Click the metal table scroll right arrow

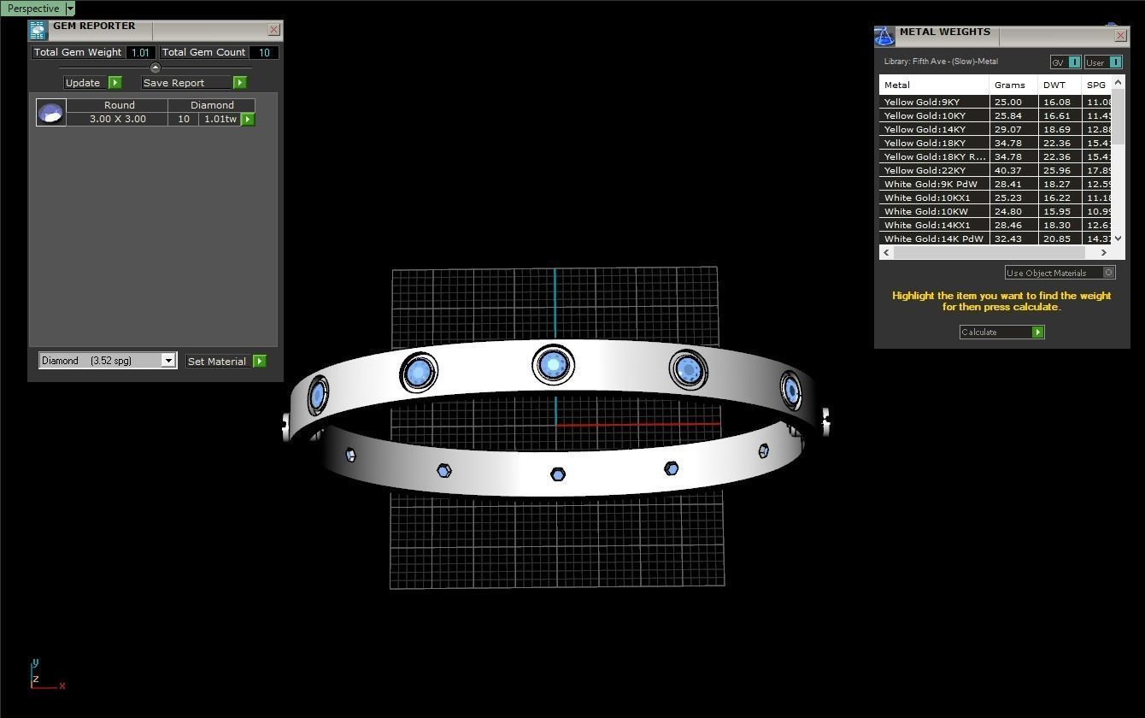1104,252
